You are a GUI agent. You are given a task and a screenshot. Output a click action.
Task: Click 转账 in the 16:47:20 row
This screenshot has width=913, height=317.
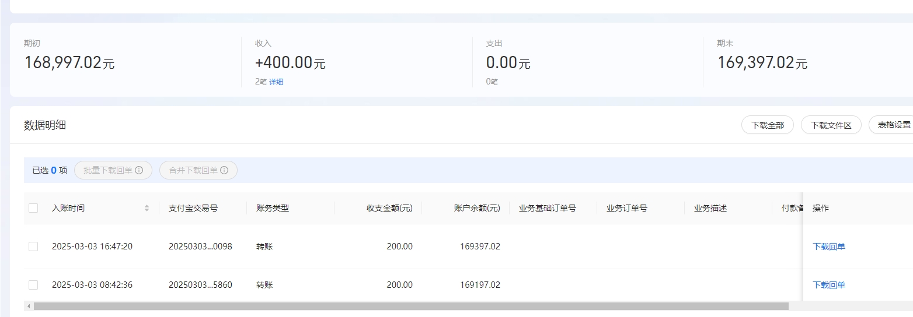coord(264,246)
